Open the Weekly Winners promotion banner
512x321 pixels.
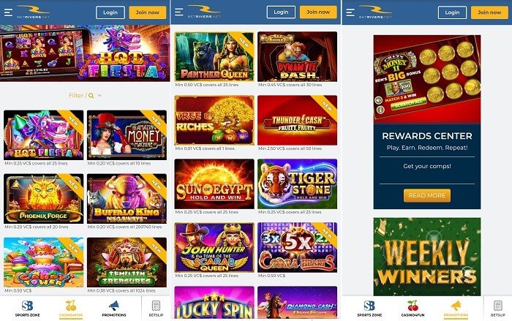[427, 257]
